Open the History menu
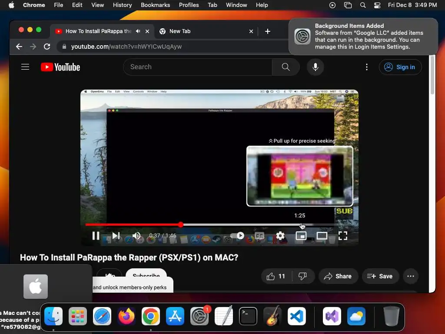Viewport: 445px width, 334px height. coord(122,5)
